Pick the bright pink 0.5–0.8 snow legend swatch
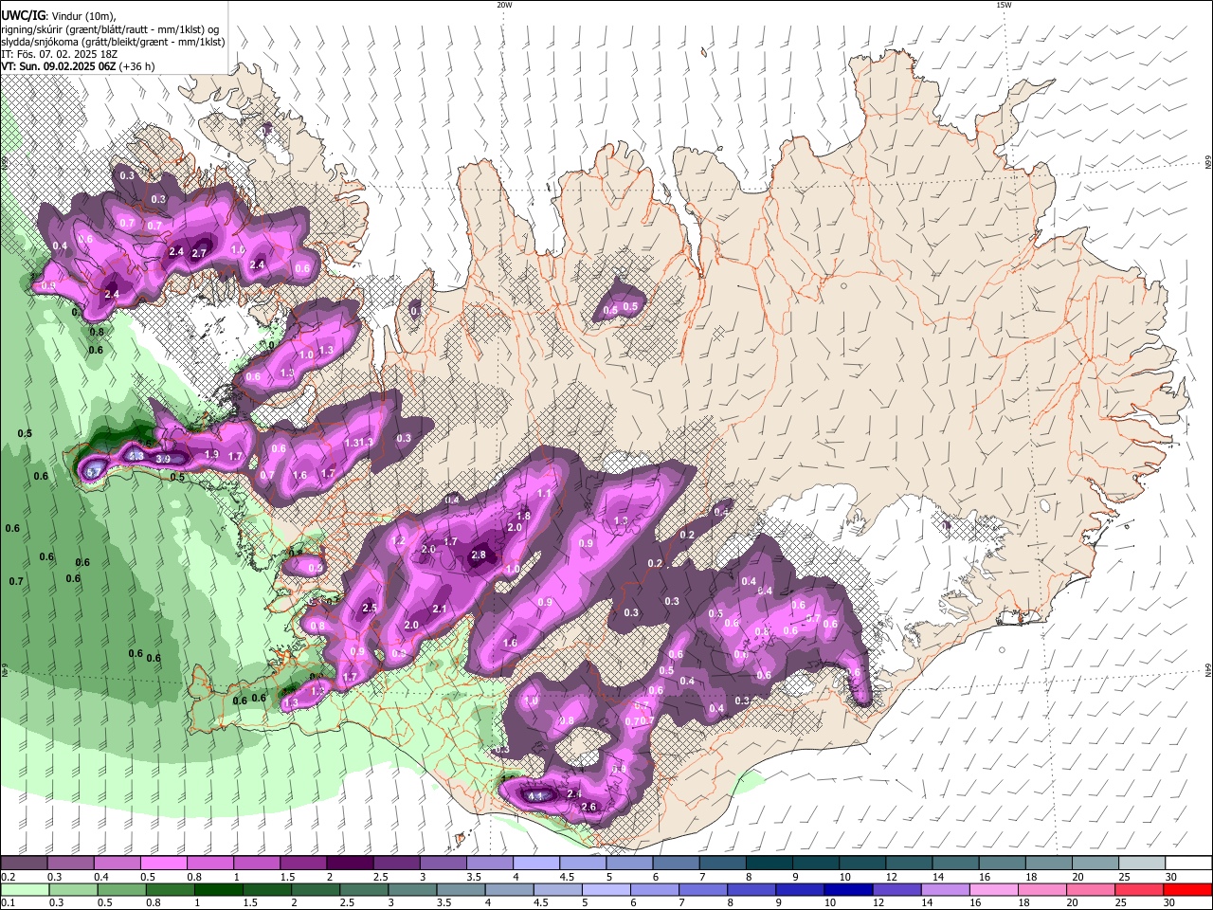This screenshot has width=1213, height=910. (163, 864)
